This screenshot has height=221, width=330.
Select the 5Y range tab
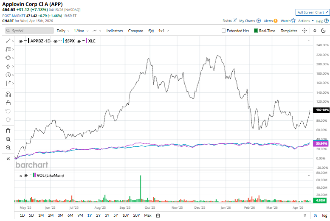tap(116, 215)
